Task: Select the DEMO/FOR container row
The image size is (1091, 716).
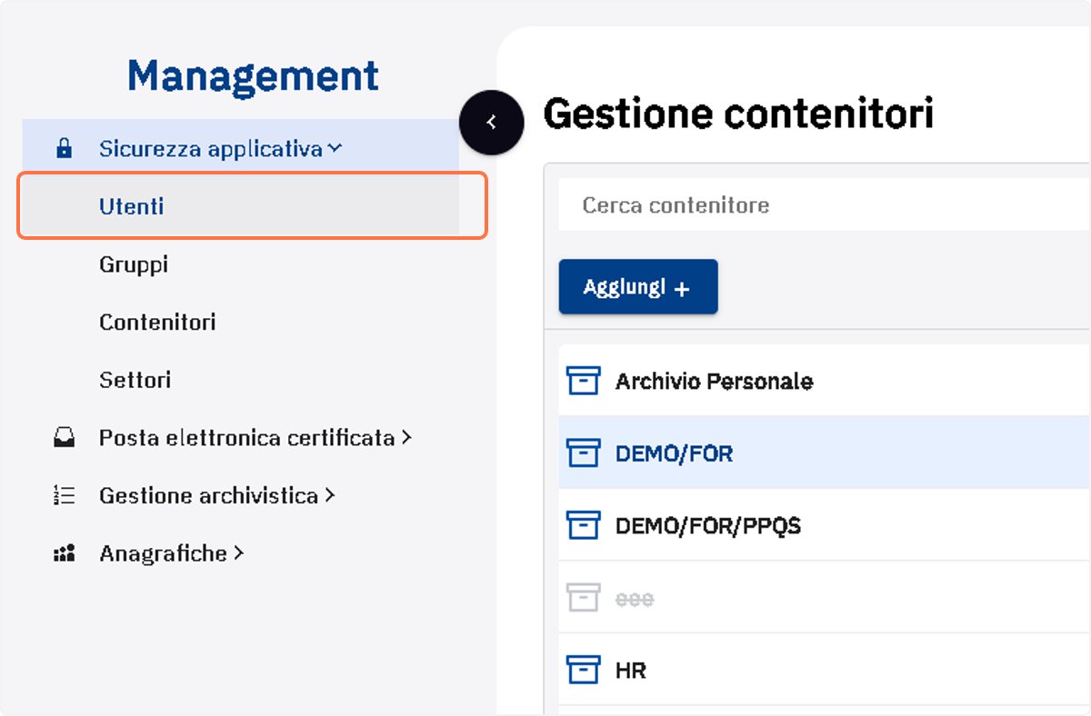Action: coord(825,452)
